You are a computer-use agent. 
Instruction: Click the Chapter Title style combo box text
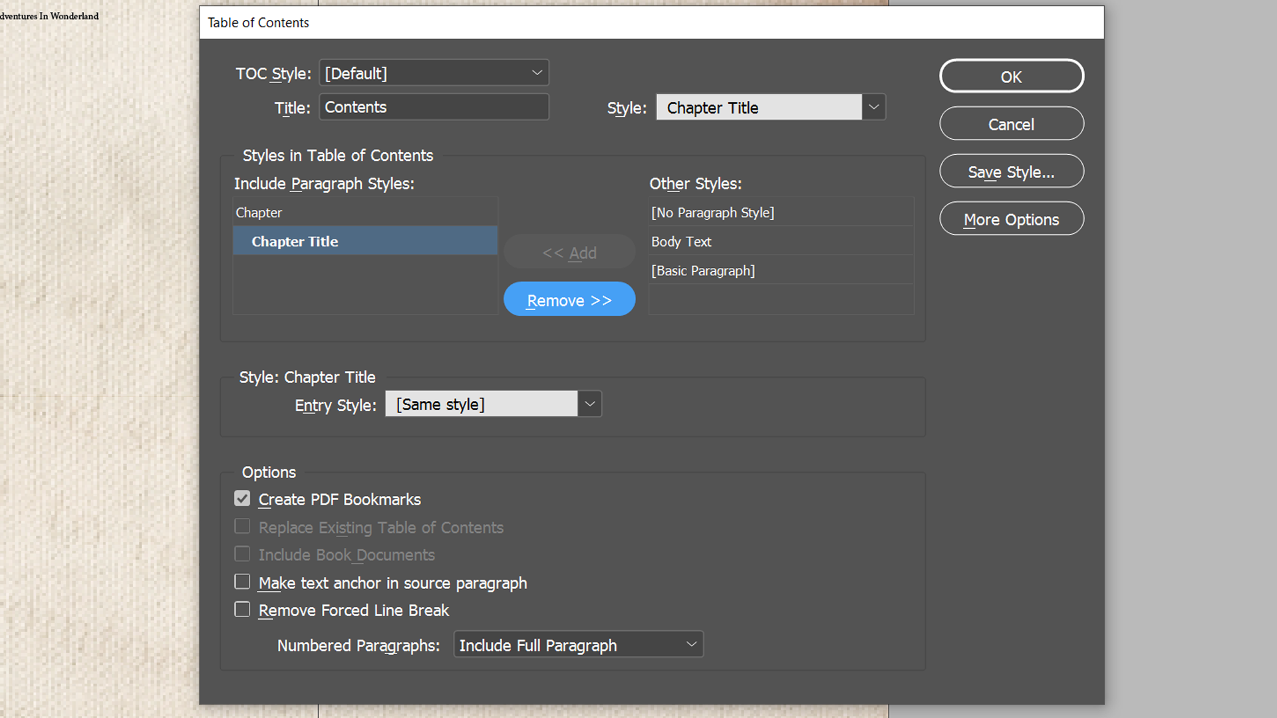759,107
